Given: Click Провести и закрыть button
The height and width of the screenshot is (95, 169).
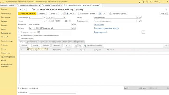Looking at the screenshot, I should pos(27,13).
